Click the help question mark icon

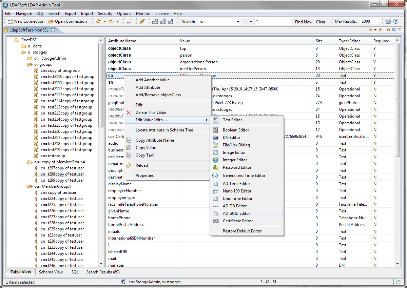[x=395, y=21]
